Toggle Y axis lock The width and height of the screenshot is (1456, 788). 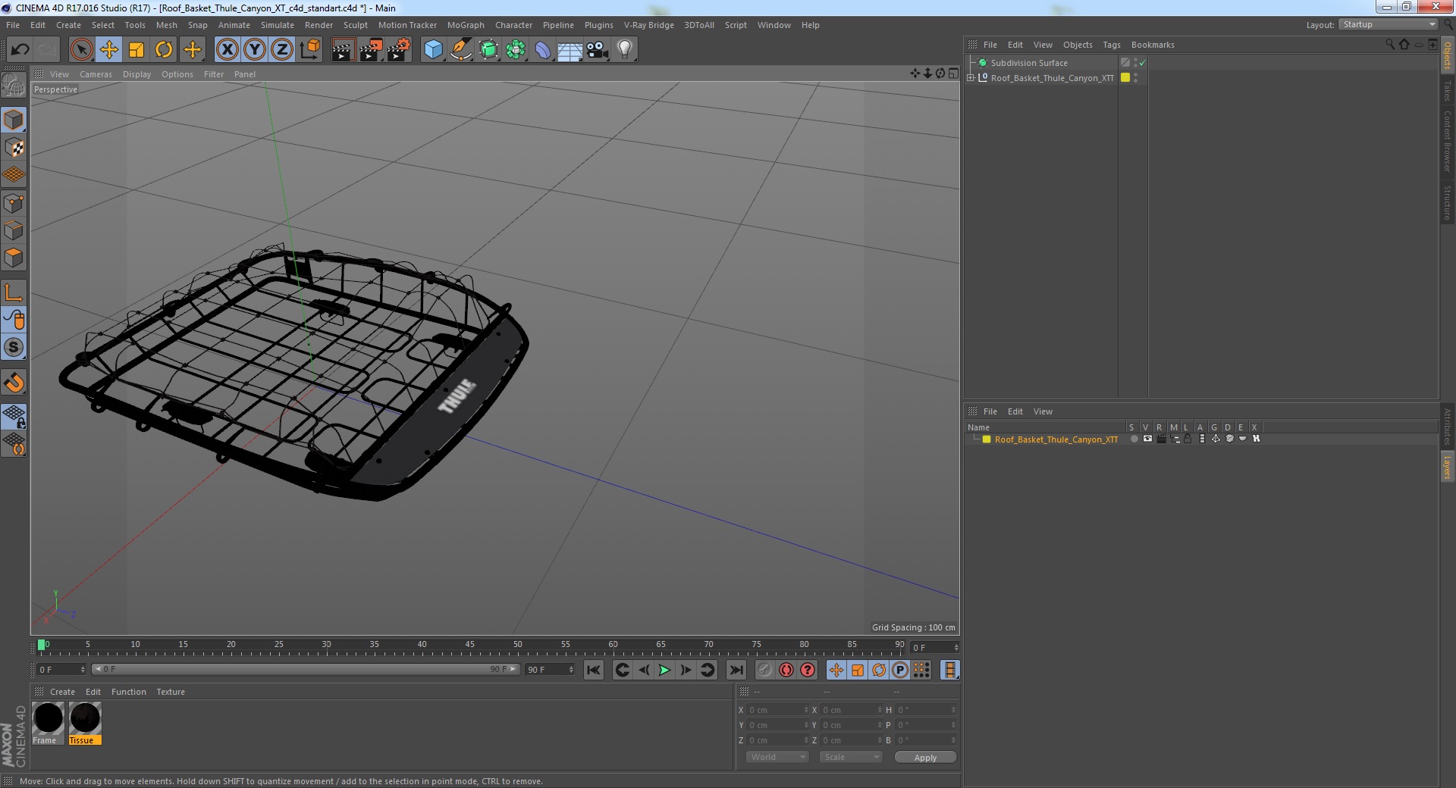pyautogui.click(x=255, y=50)
